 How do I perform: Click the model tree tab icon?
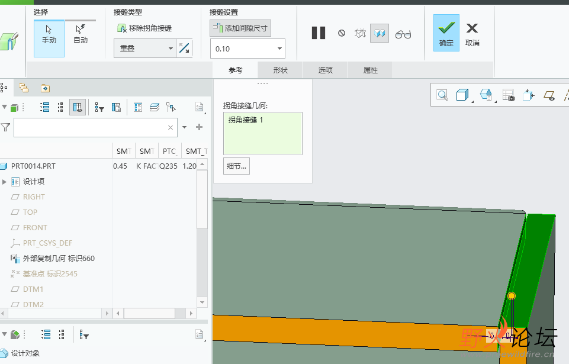(x=4, y=88)
